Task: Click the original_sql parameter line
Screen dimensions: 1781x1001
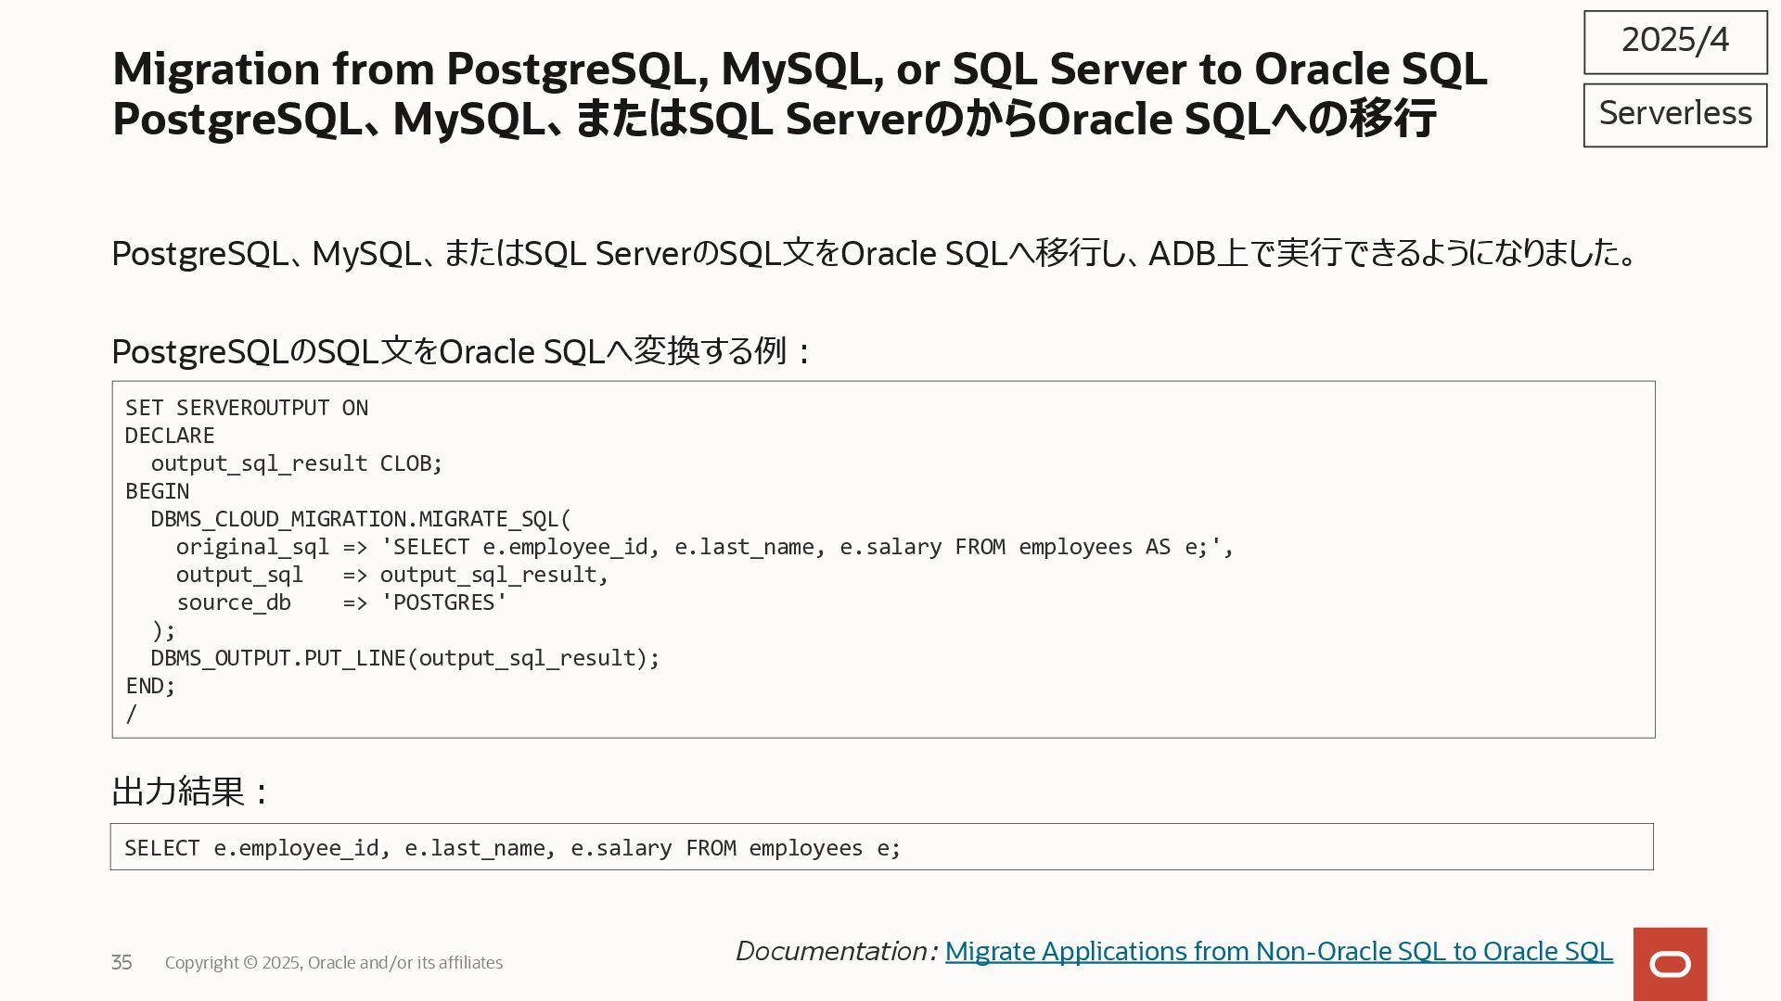Action: (704, 547)
